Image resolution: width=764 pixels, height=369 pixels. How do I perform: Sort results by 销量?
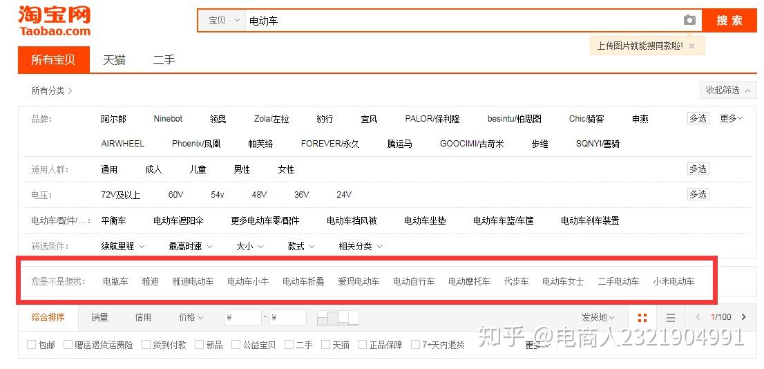point(99,317)
